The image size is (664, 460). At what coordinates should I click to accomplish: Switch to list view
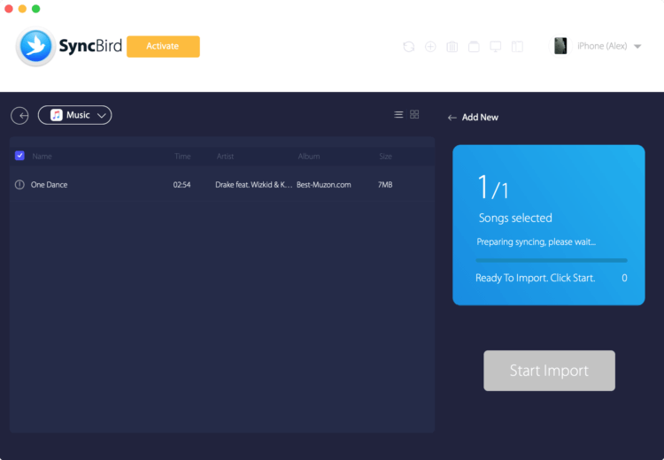point(398,114)
